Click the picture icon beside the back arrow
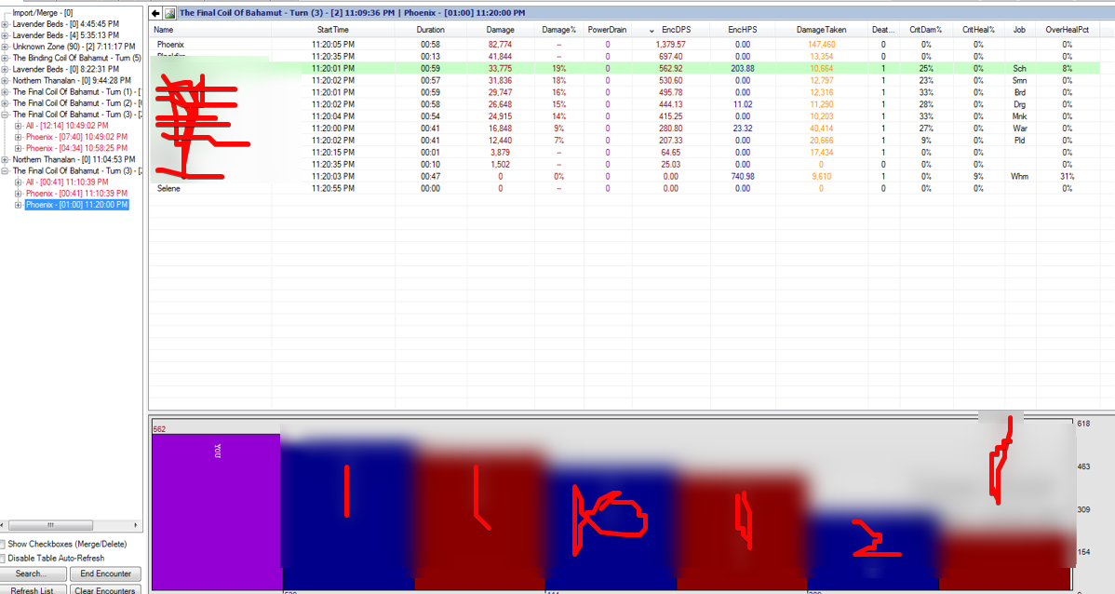1115x594 pixels. point(169,13)
